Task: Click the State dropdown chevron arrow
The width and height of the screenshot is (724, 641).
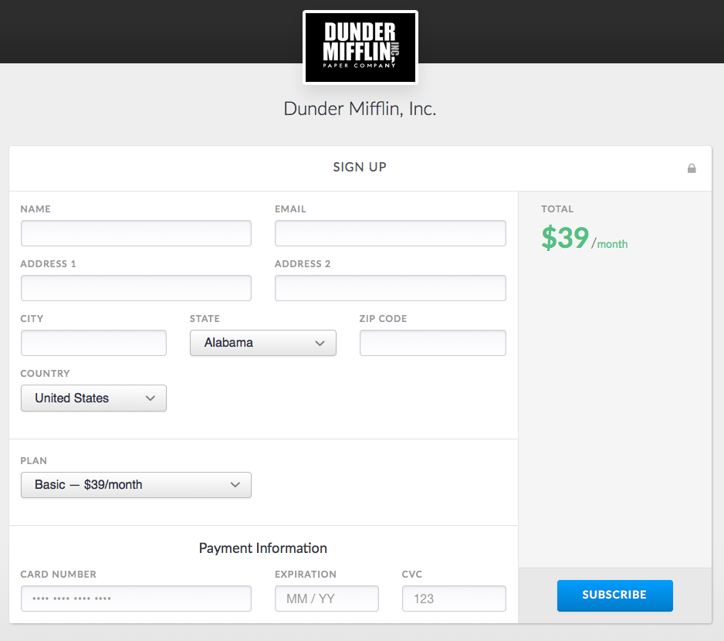Action: tap(321, 343)
